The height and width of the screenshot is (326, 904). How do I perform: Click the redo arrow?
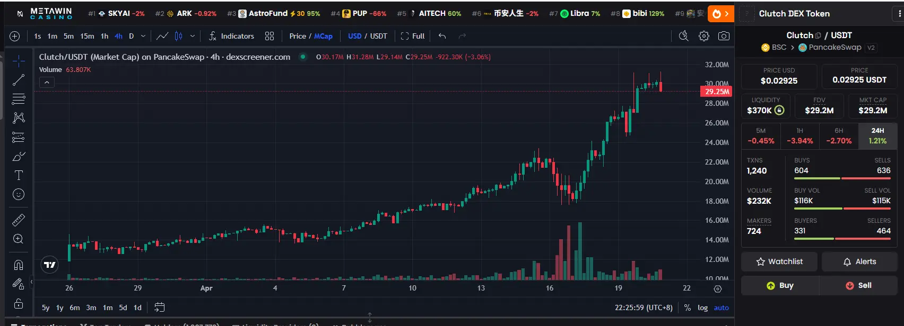coord(462,36)
